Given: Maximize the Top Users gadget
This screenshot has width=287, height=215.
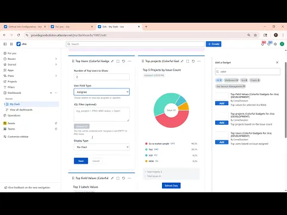Looking at the screenshot, I should point(118,61).
